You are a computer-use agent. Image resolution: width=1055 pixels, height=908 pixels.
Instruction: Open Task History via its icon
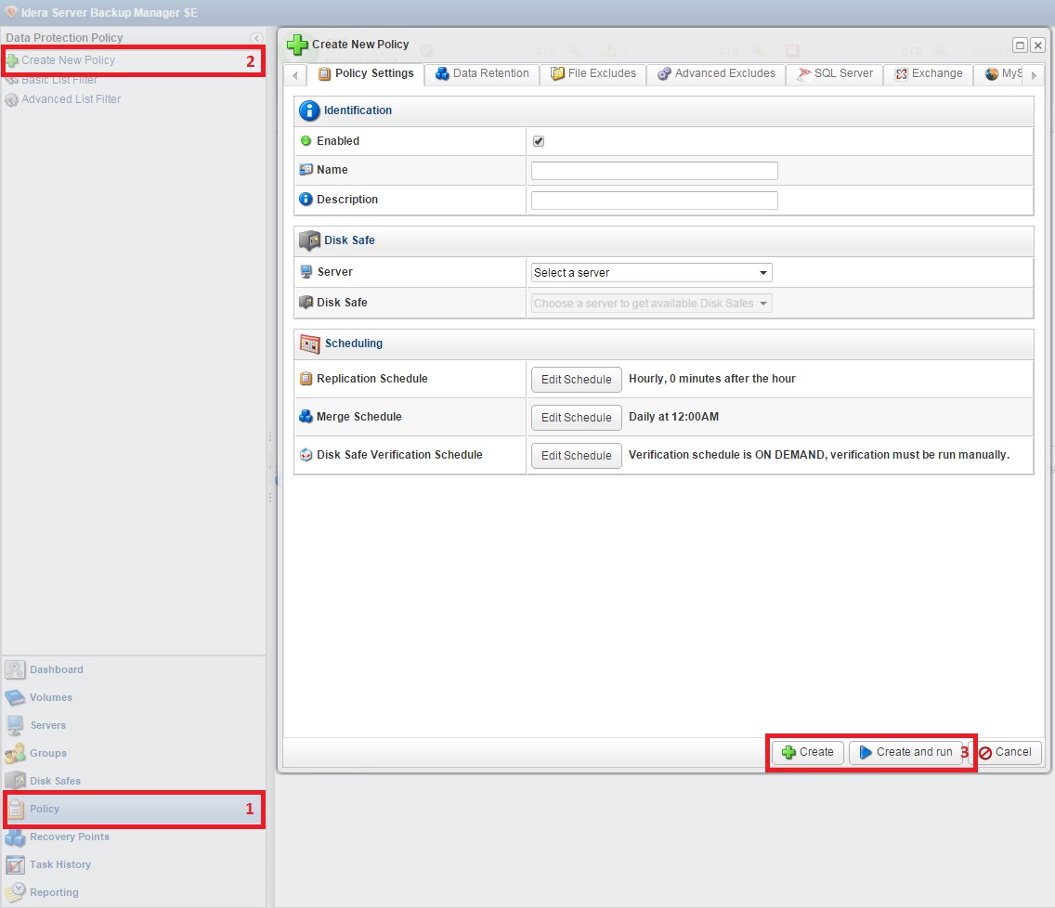tap(15, 864)
